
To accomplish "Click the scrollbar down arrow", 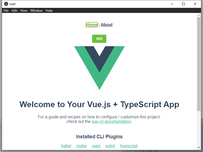I will coord(199,148).
